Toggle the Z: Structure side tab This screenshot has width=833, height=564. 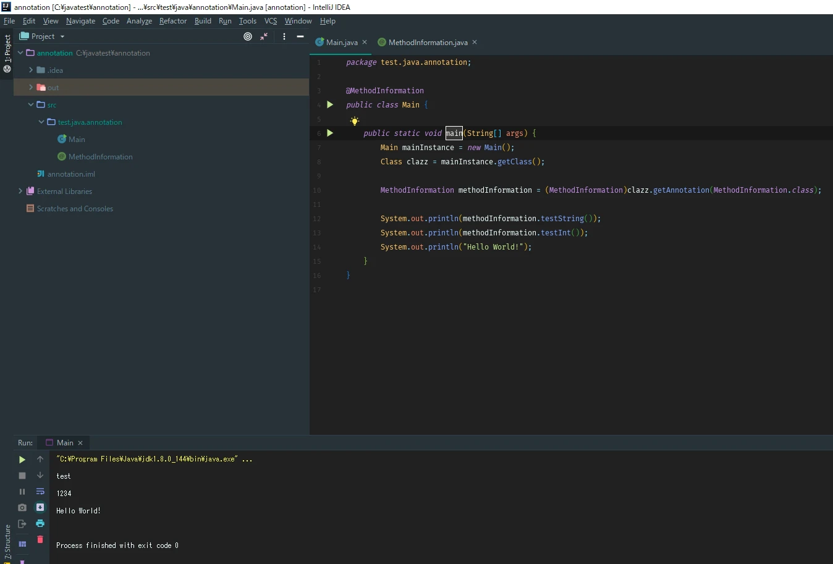click(7, 542)
